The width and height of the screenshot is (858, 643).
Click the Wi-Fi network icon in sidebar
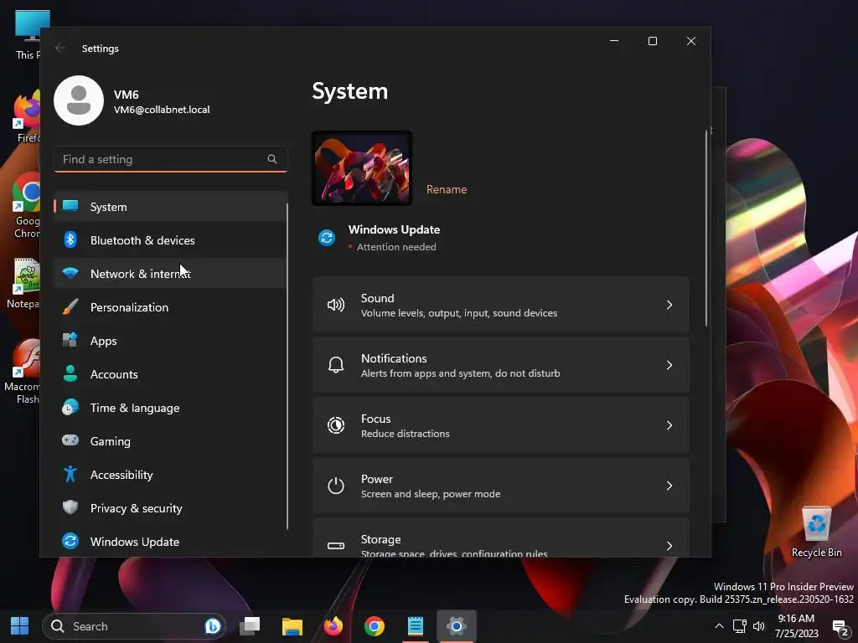[70, 273]
